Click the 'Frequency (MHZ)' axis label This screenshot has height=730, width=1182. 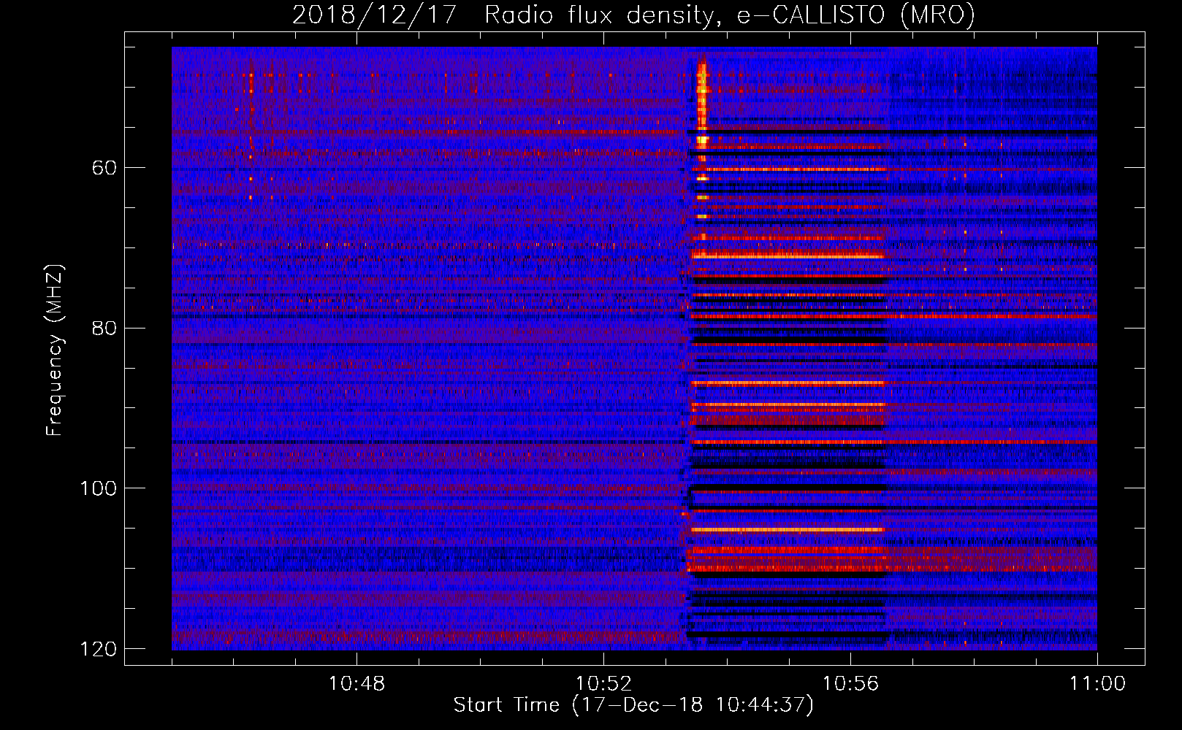(55, 350)
